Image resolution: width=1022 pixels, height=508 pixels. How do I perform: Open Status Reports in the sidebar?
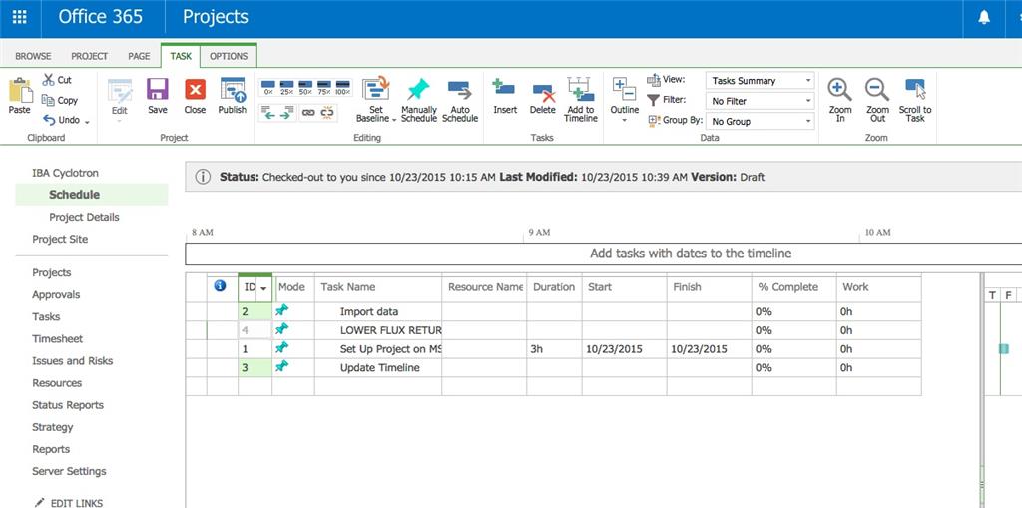click(x=68, y=405)
